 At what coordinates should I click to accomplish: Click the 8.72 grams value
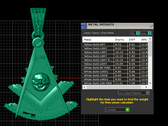118,44
